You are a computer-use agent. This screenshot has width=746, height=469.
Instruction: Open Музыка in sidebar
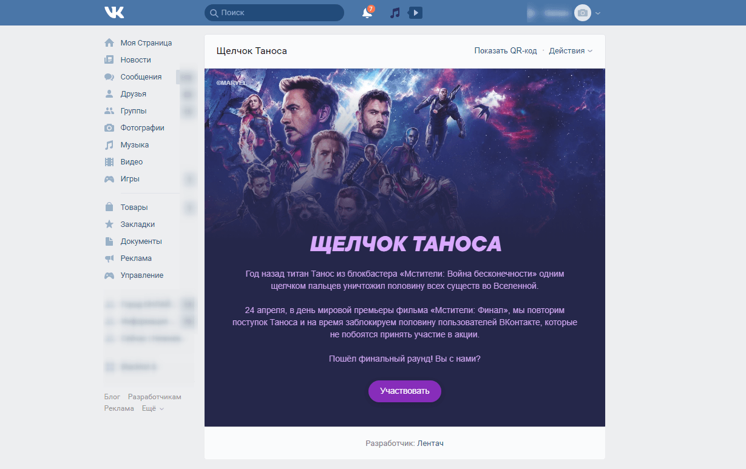click(134, 145)
